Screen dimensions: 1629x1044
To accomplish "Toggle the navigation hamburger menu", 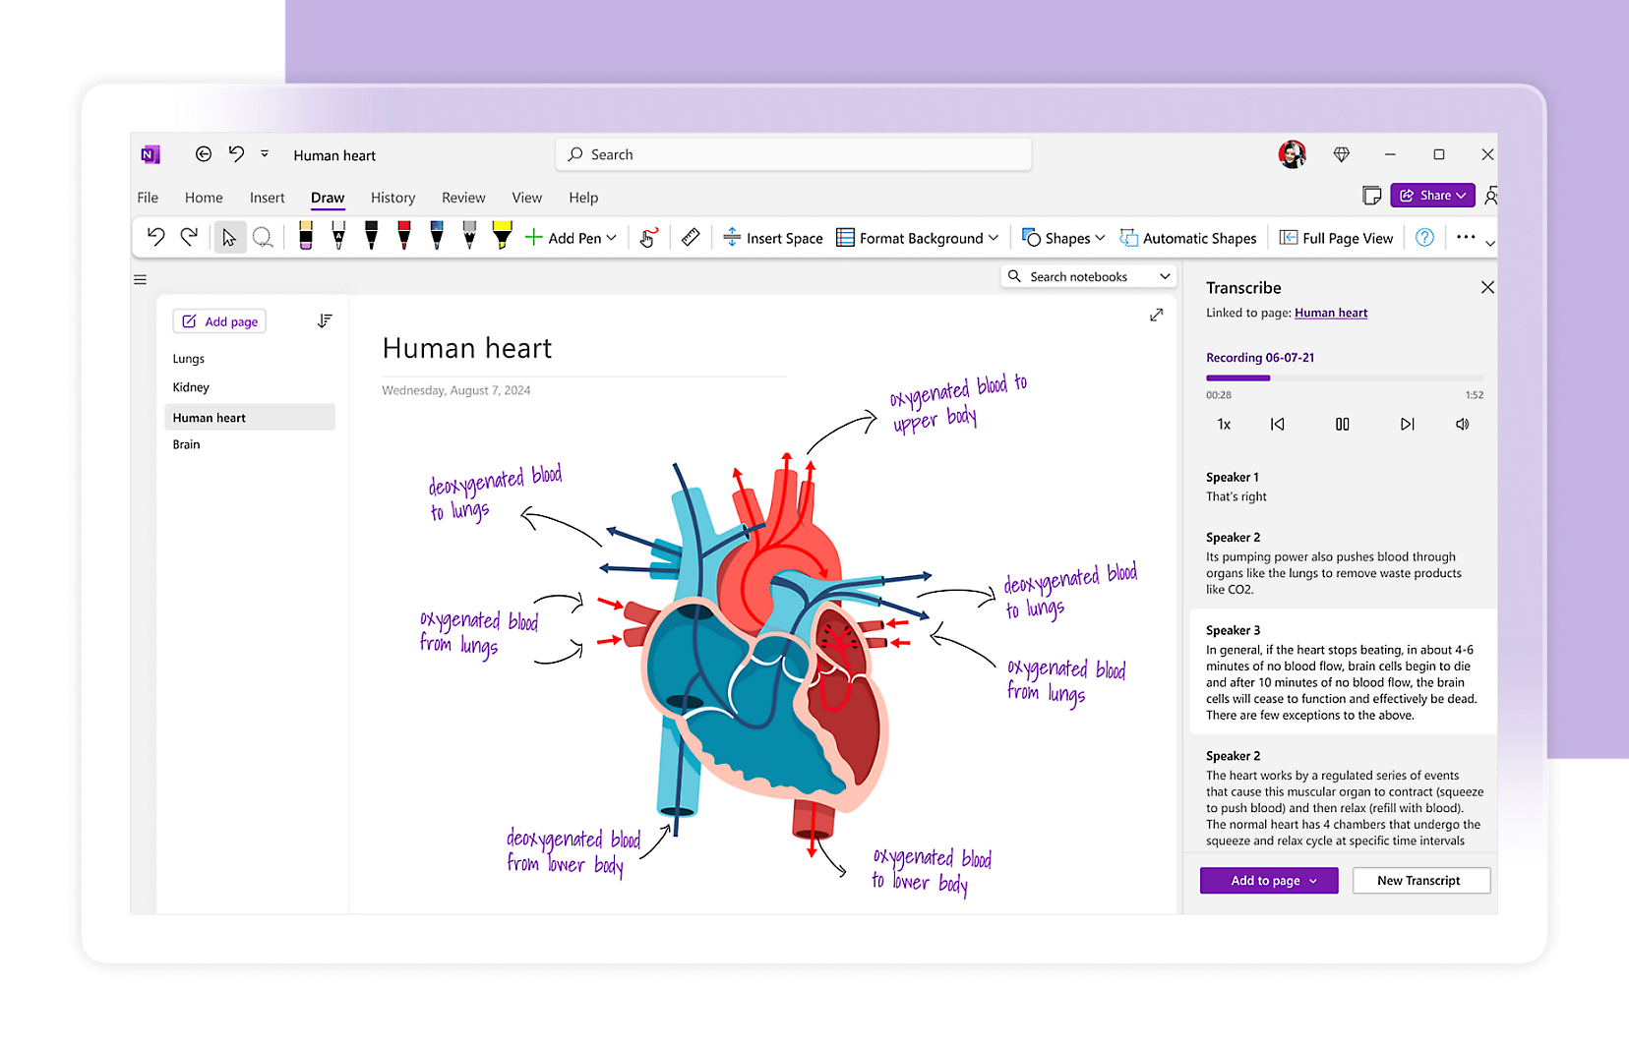I will pyautogui.click(x=141, y=280).
